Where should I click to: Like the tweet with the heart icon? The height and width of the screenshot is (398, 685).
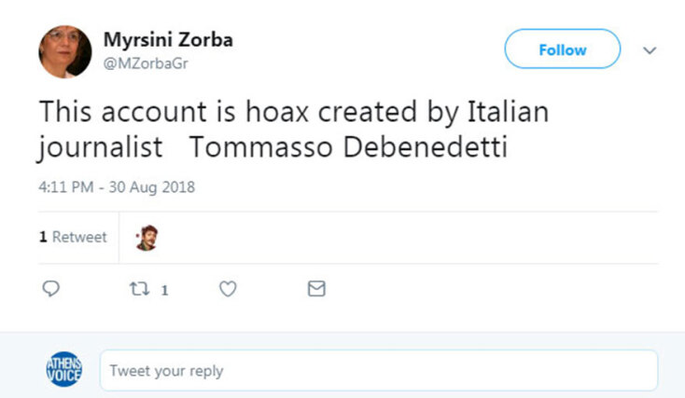(x=228, y=289)
